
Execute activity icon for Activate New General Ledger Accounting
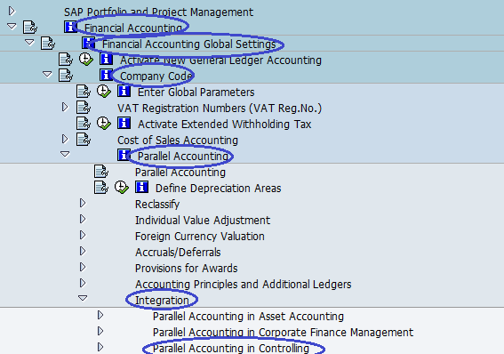point(86,60)
